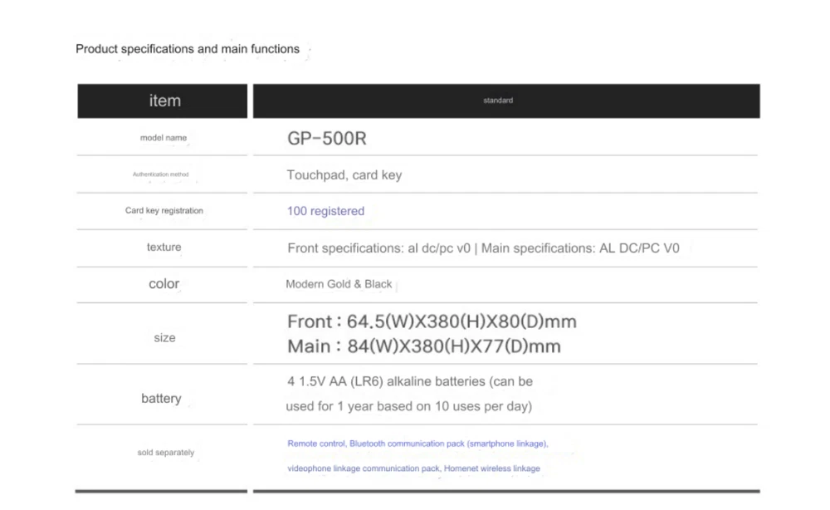
Task: Click the "Touchpad, card key" text
Action: [x=344, y=175]
